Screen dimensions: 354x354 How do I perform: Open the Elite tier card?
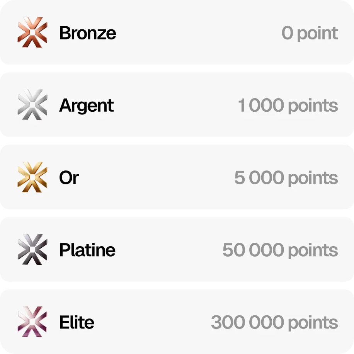[177, 322]
